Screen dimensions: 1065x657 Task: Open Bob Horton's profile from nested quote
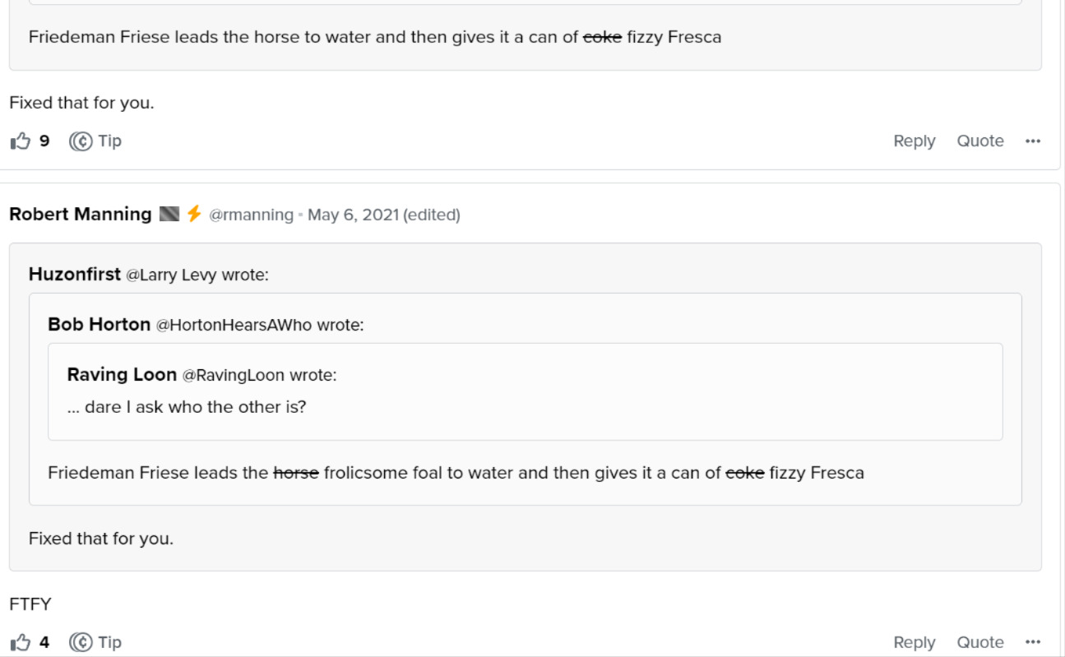click(99, 325)
